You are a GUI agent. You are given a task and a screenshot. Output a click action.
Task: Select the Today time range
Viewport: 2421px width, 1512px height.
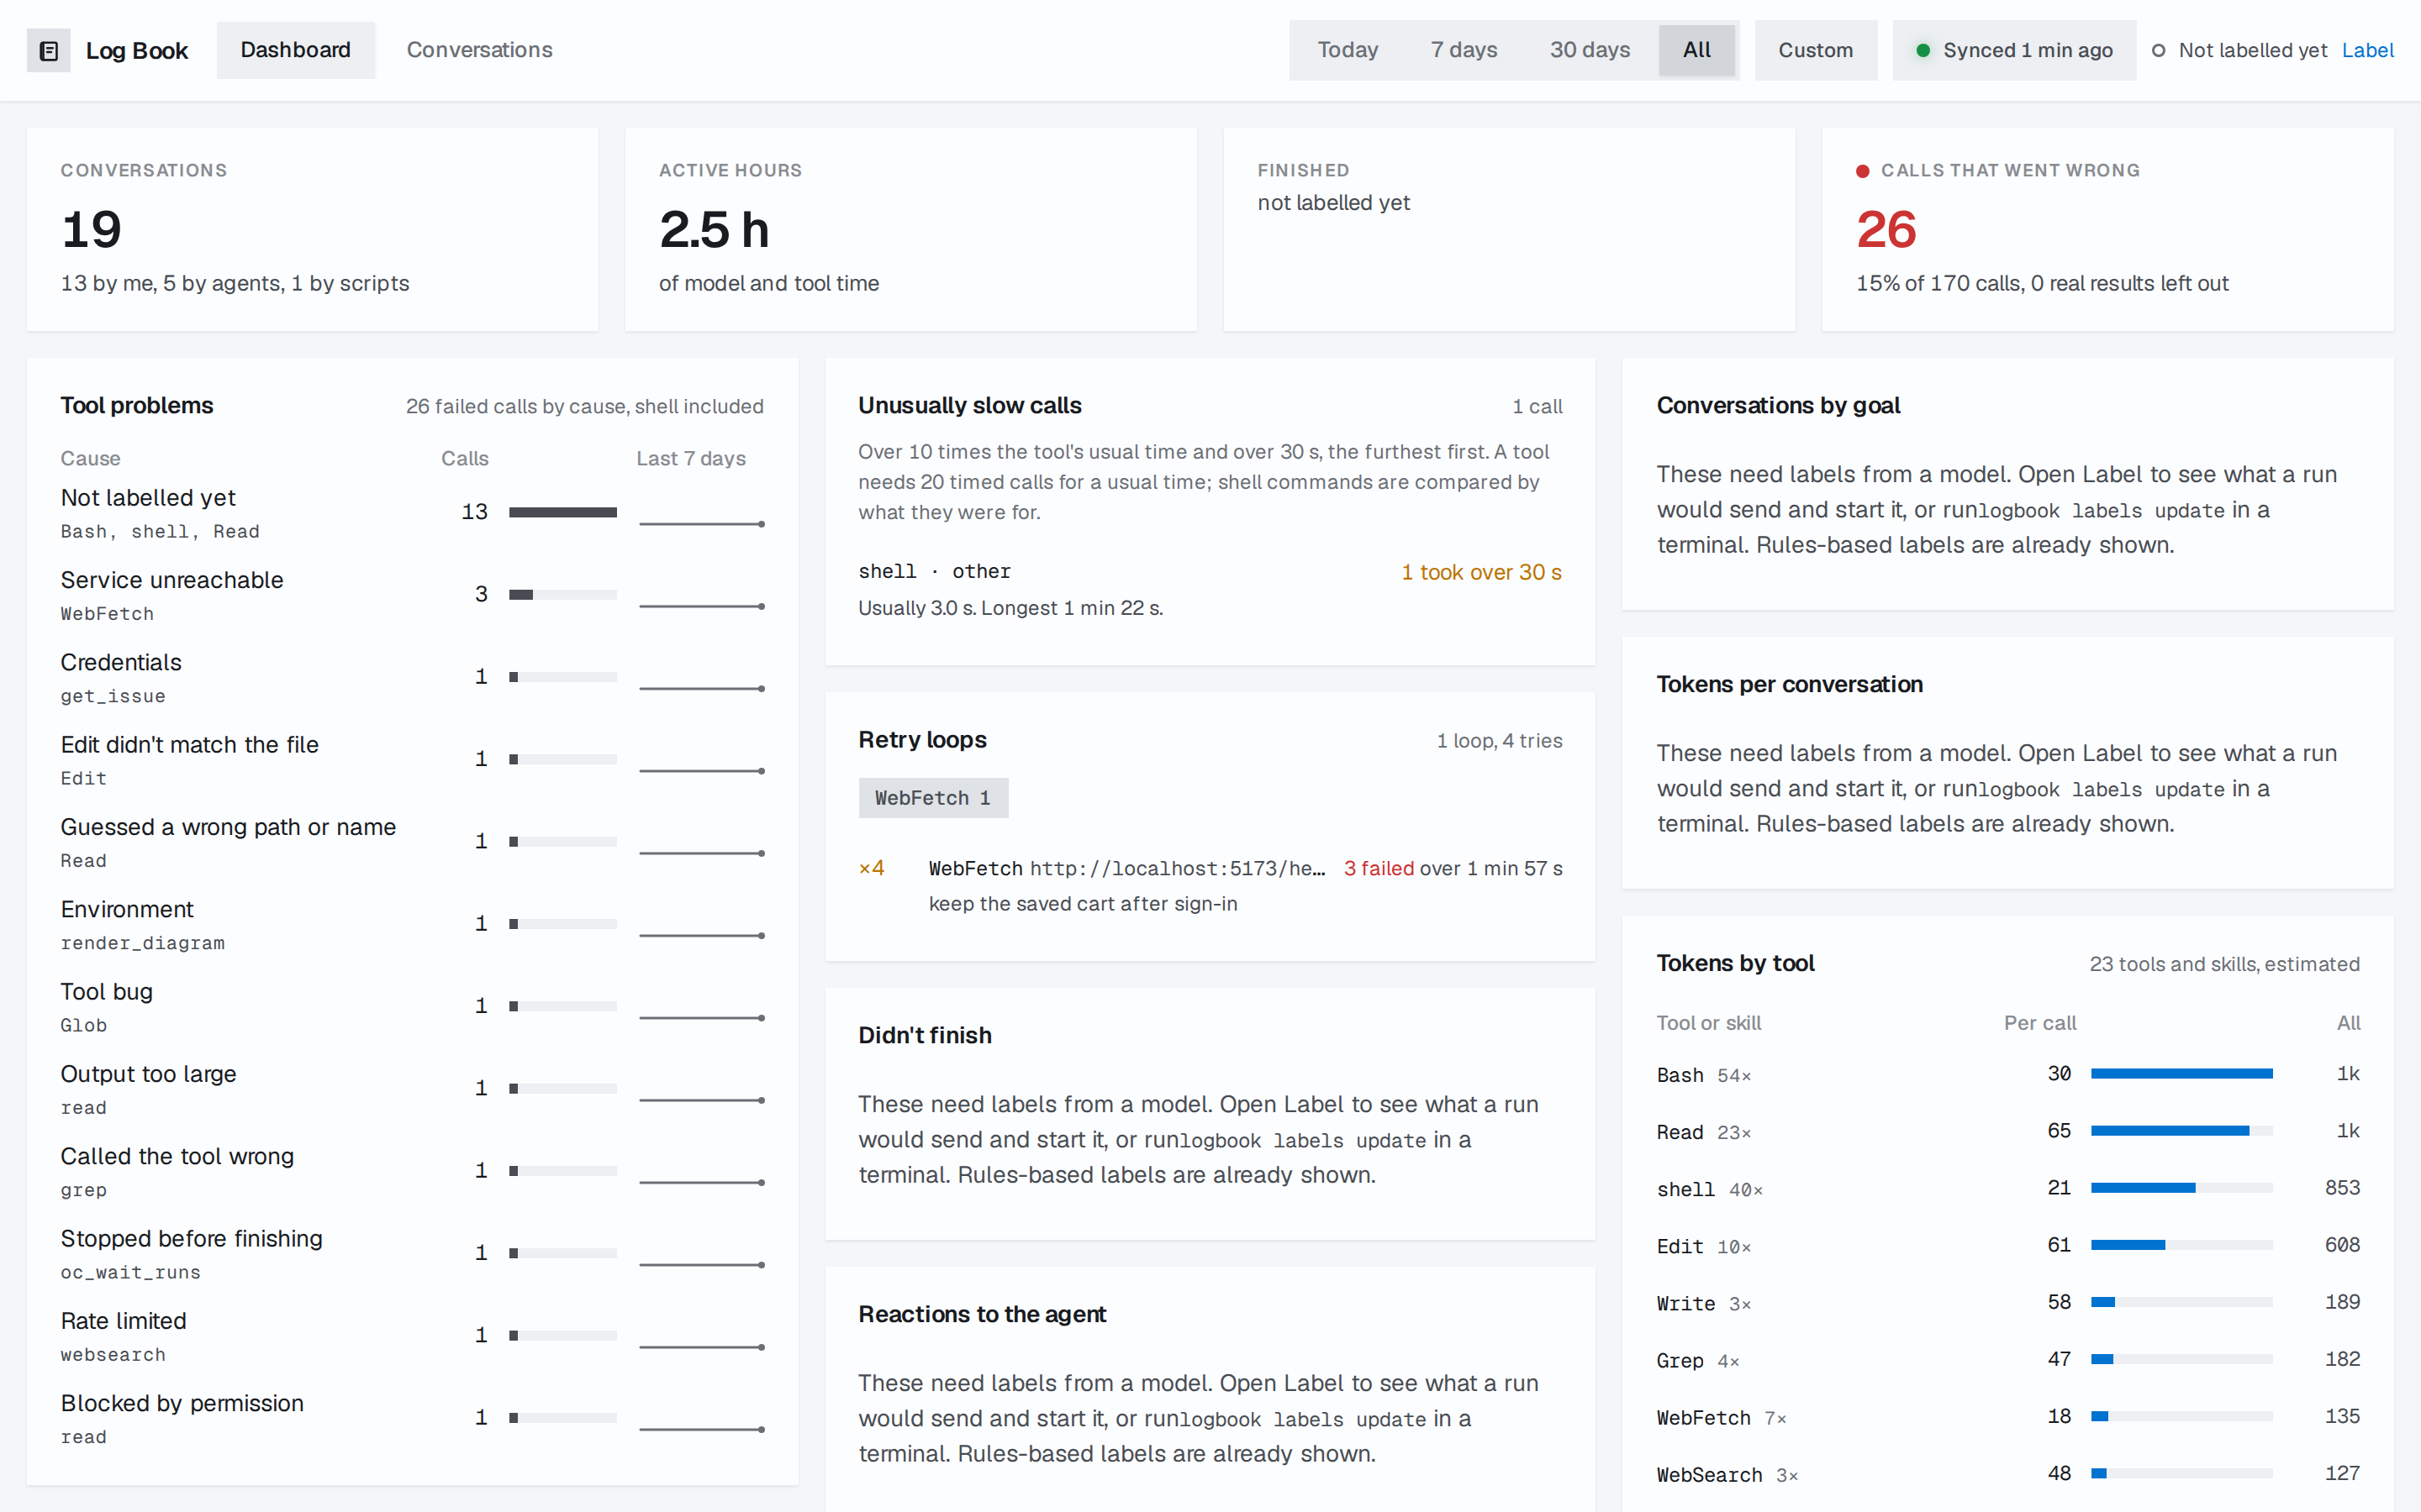point(1348,50)
